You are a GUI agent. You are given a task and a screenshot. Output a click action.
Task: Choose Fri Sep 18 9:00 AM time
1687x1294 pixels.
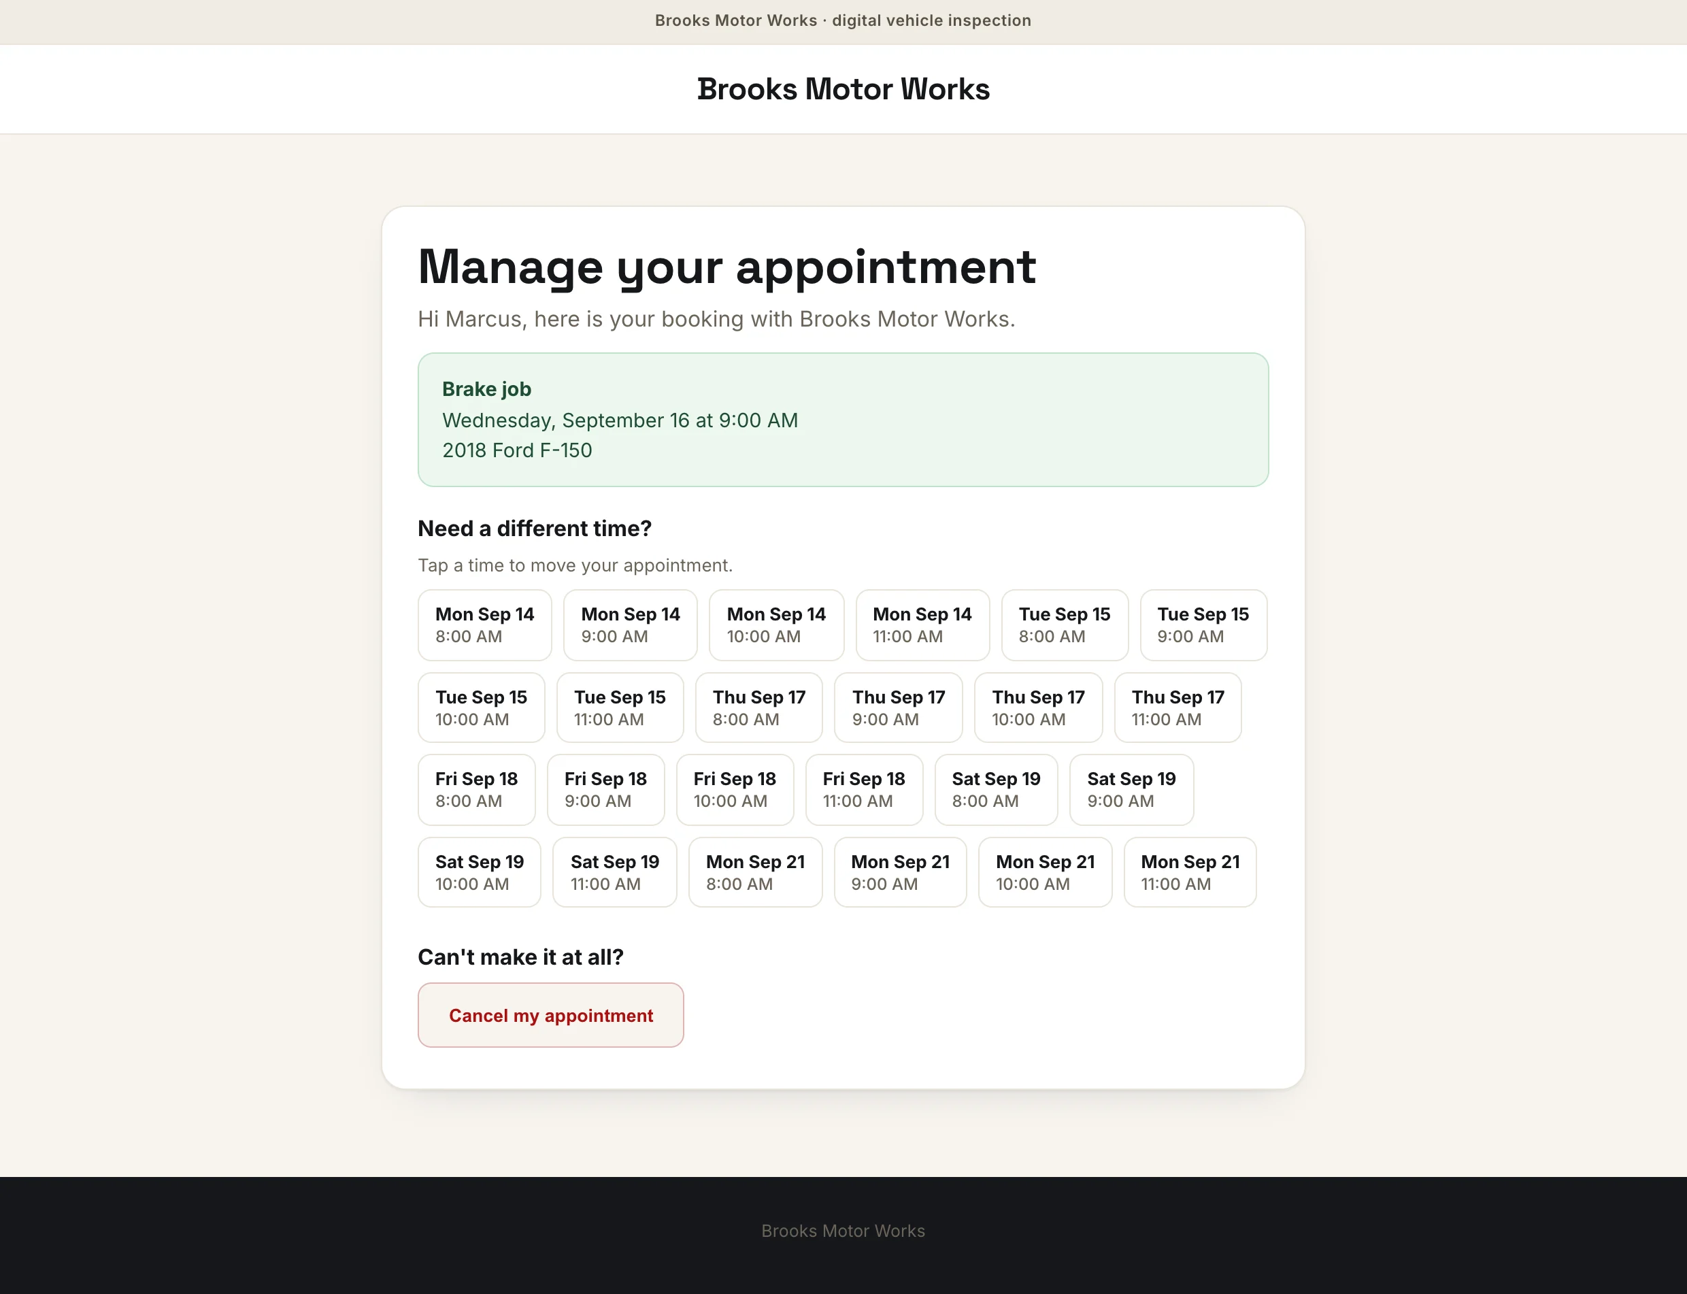tap(606, 789)
